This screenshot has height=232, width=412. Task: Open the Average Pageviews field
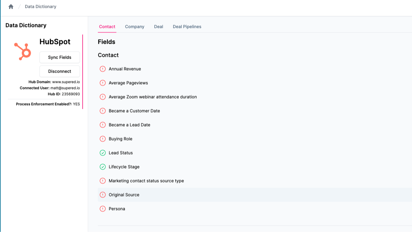pyautogui.click(x=255, y=83)
